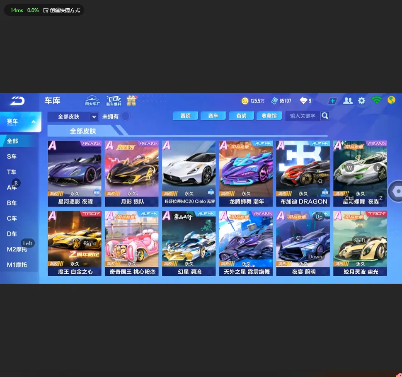Select the S车 category tab
The image size is (402, 377).
pyautogui.click(x=12, y=156)
